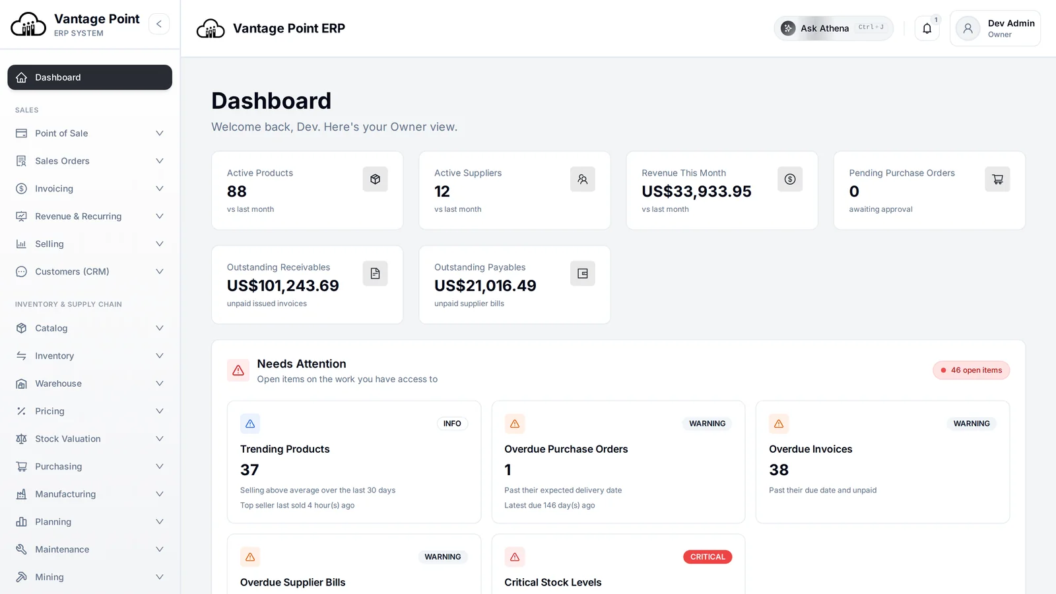Click the Needs Attention red warning icon
The image size is (1056, 594).
238,370
